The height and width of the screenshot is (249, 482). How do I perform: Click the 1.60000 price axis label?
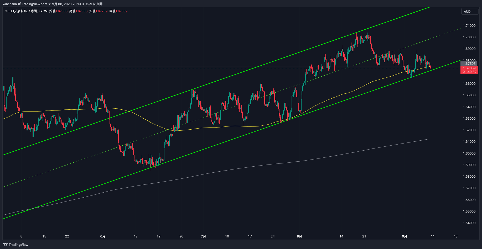(x=469, y=153)
